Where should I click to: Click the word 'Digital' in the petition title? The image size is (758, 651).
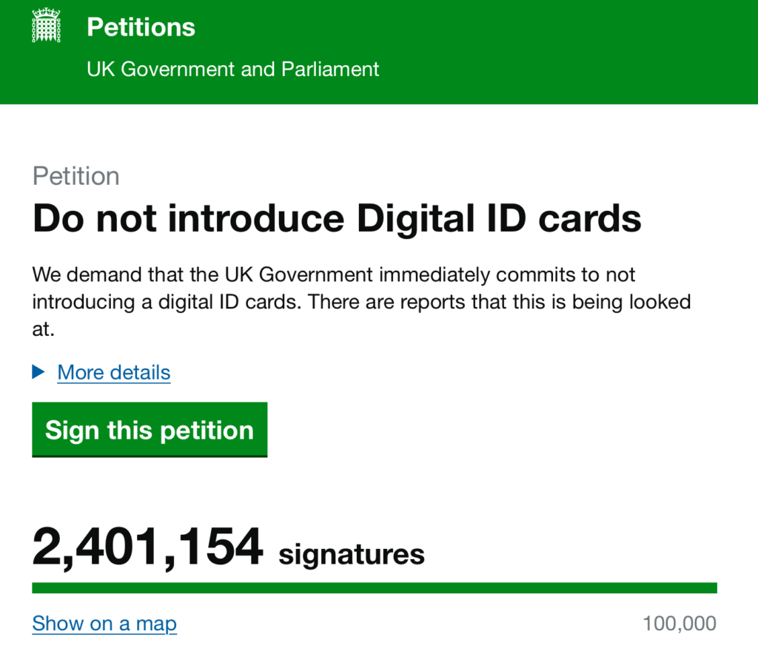coord(415,219)
